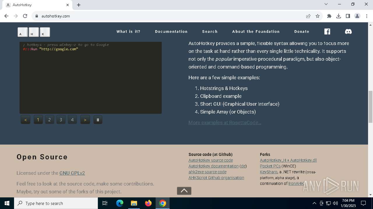Switch to Chrome on taskbar
Image resolution: width=373 pixels, height=209 pixels.
(x=163, y=203)
